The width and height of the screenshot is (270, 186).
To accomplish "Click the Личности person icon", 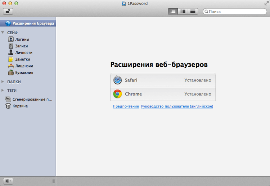I will pyautogui.click(x=11, y=52).
